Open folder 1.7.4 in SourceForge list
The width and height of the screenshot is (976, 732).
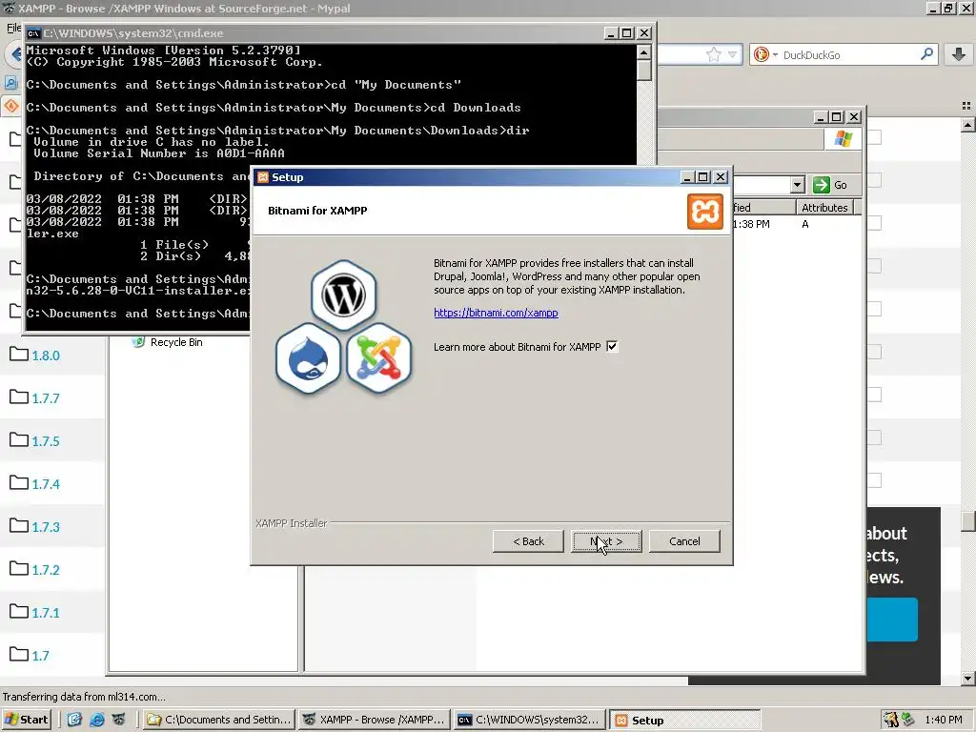pos(46,484)
